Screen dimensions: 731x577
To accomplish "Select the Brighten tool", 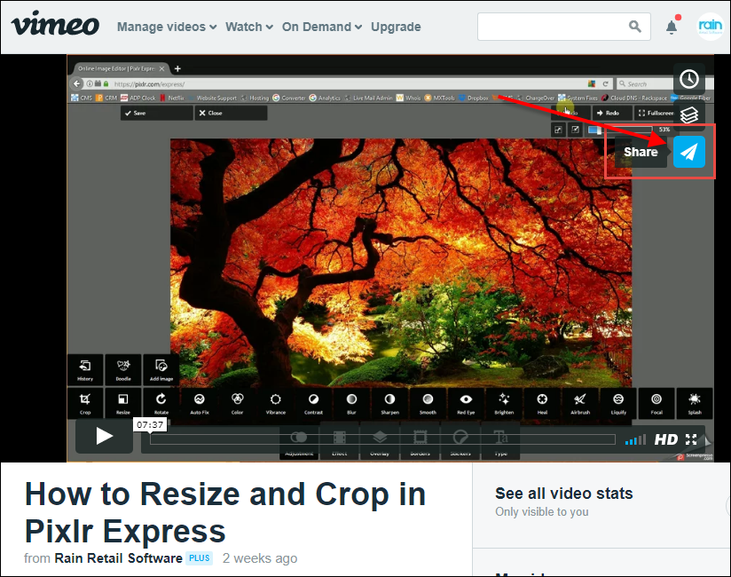I will coord(504,404).
